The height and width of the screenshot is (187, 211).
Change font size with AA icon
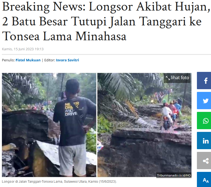coord(204,180)
